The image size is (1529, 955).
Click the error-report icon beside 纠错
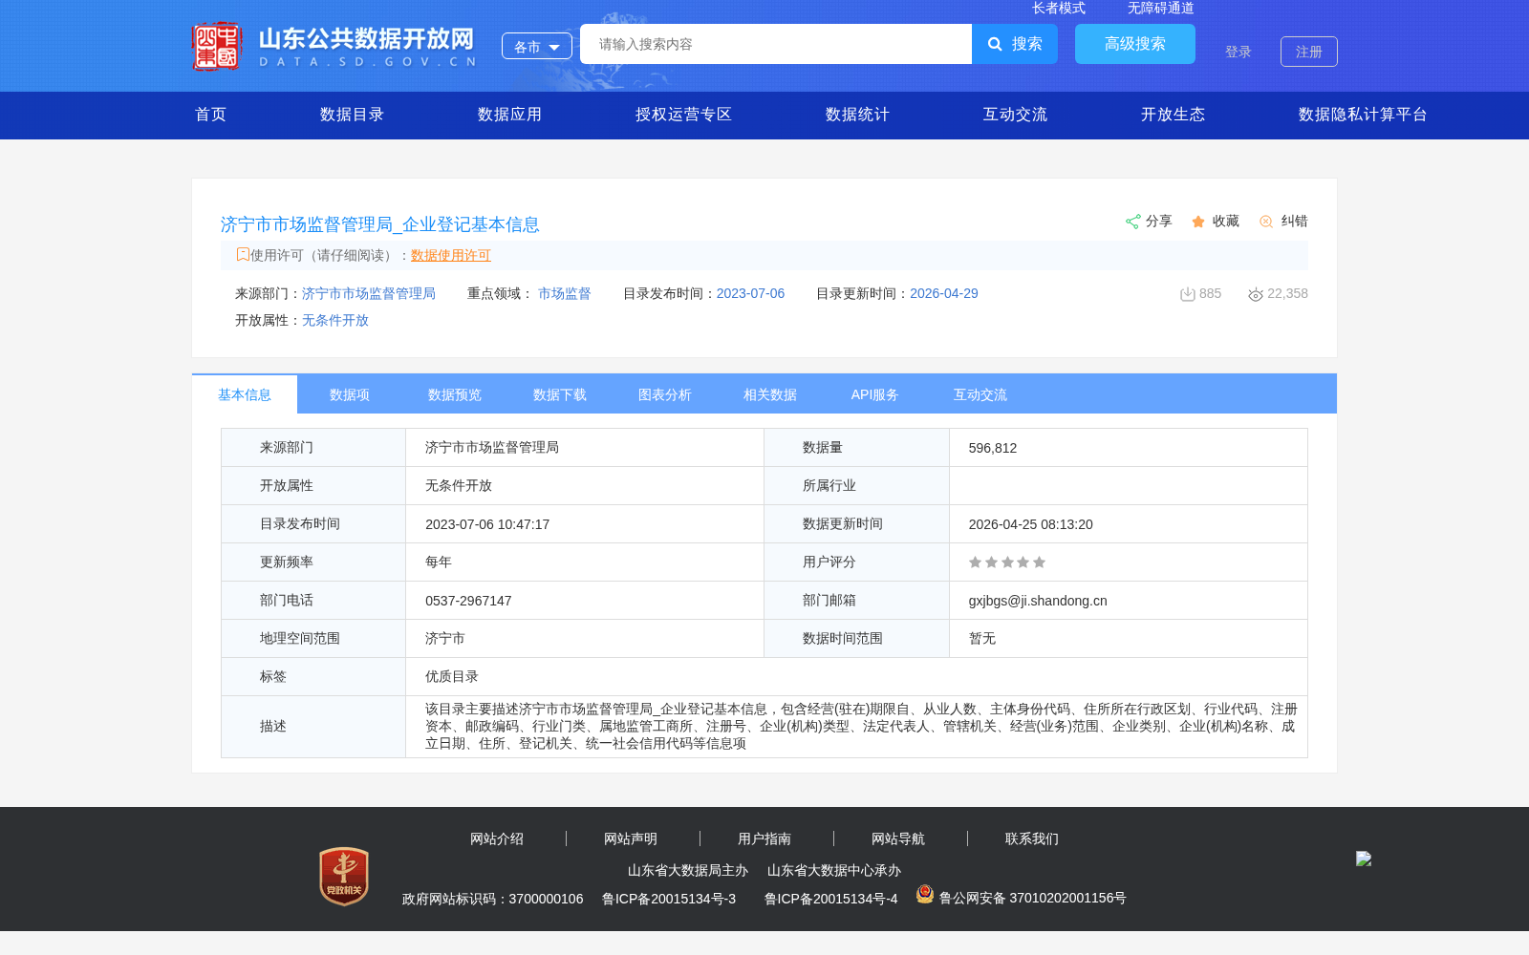pos(1266,222)
